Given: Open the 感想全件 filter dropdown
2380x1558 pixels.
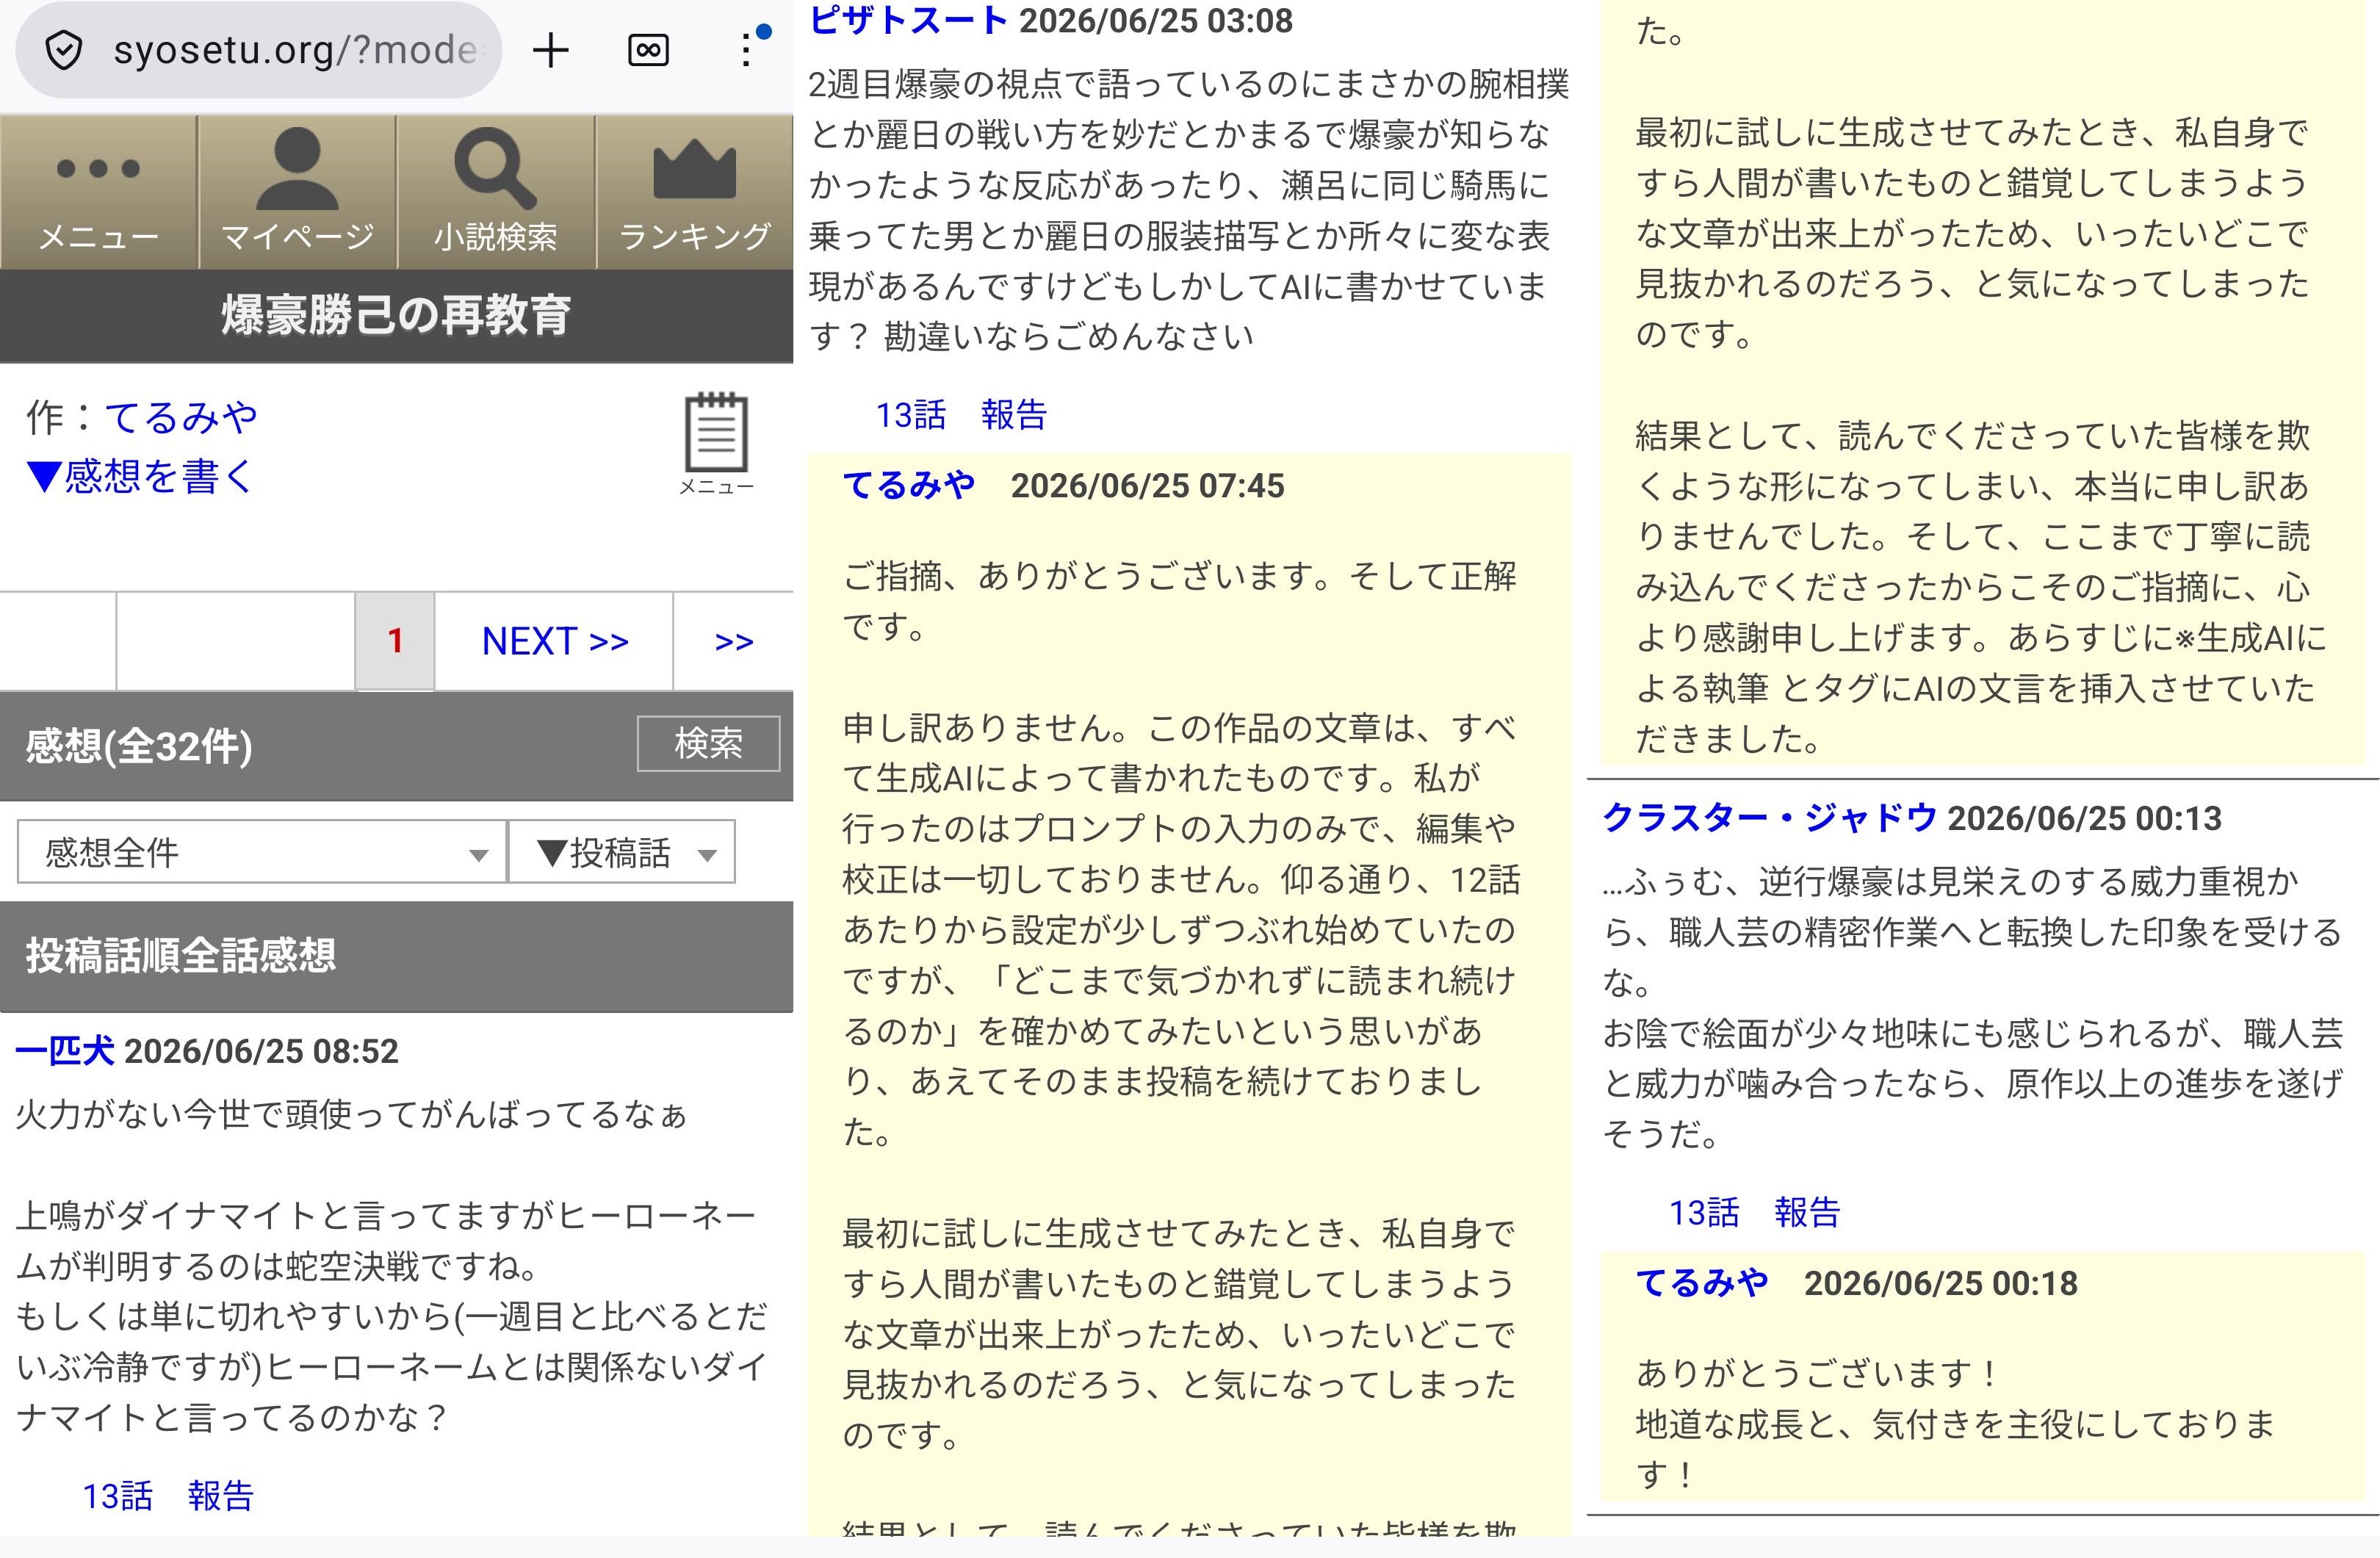Looking at the screenshot, I should pyautogui.click(x=262, y=852).
